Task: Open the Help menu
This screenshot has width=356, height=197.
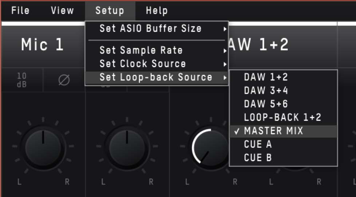Action: pos(157,11)
